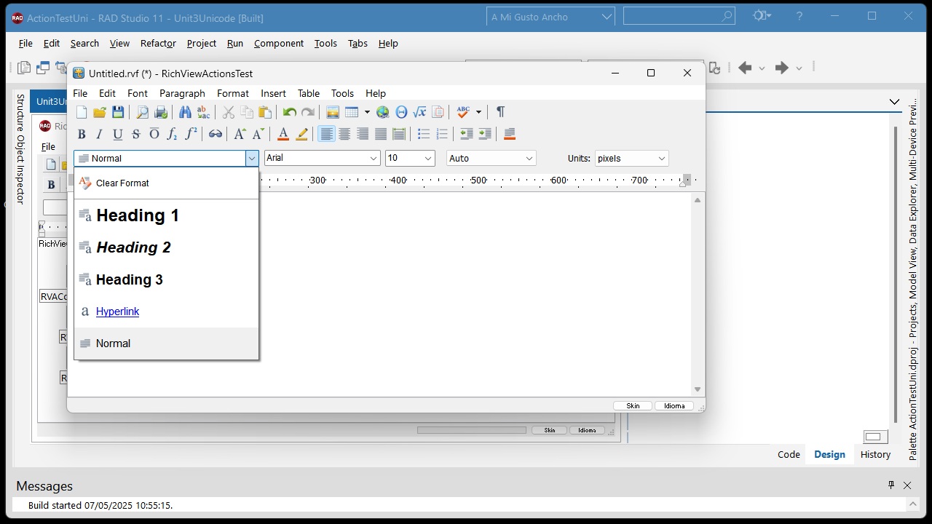Insert equation via square root icon
The height and width of the screenshot is (524, 932).
coord(419,112)
